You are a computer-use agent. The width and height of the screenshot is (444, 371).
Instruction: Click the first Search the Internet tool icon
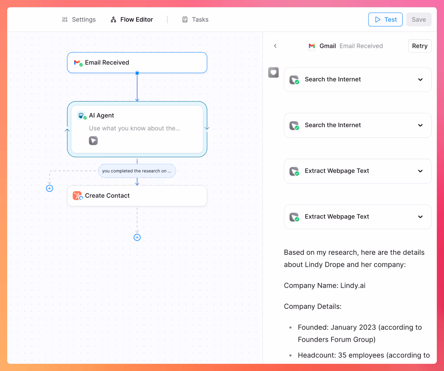(x=294, y=80)
